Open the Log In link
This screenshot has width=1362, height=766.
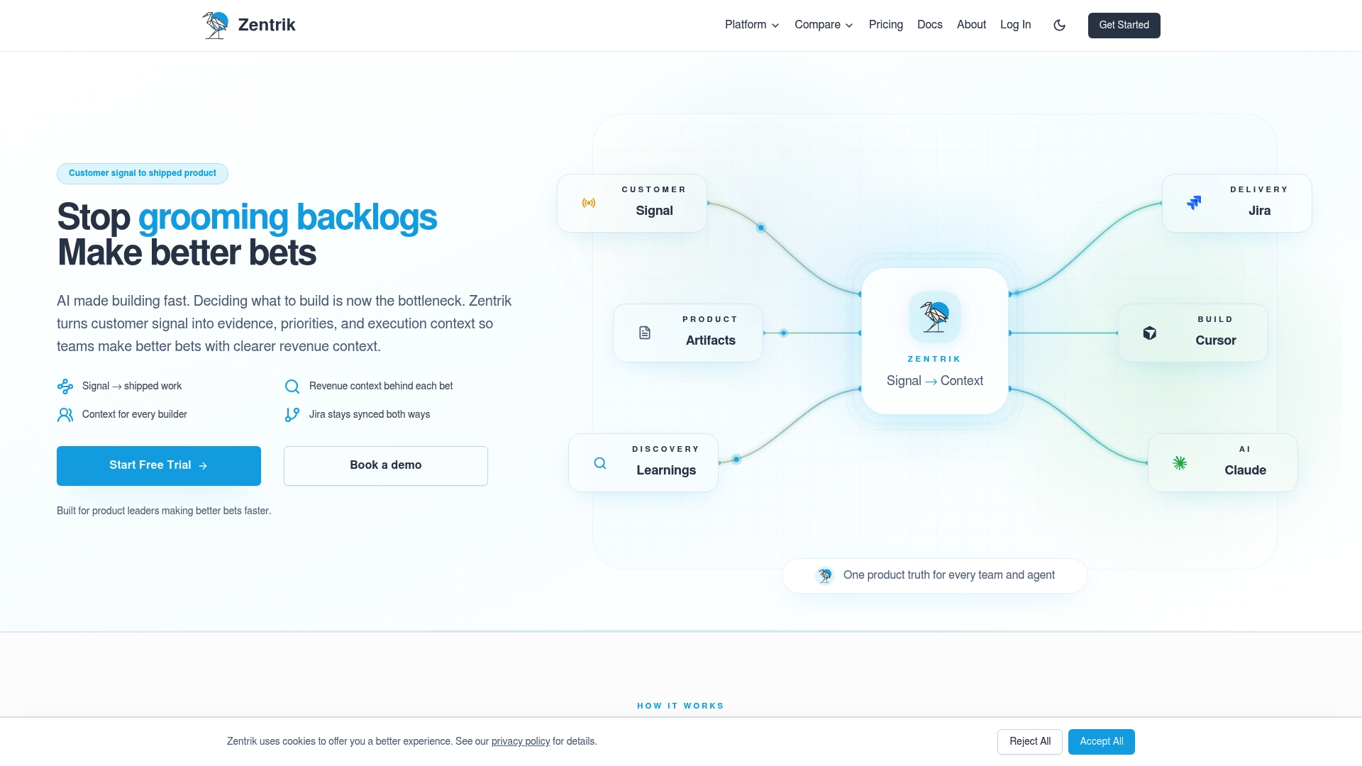coord(1016,25)
